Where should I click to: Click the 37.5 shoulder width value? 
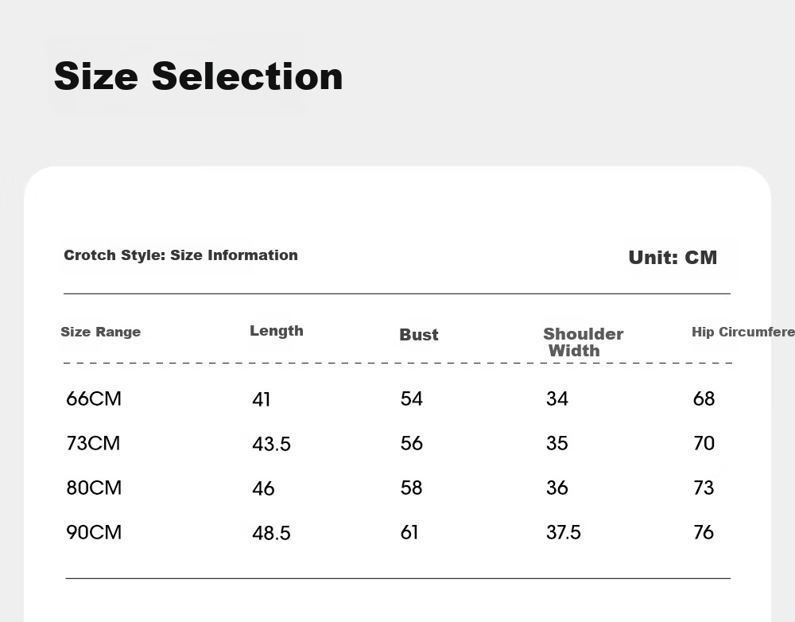[564, 533]
